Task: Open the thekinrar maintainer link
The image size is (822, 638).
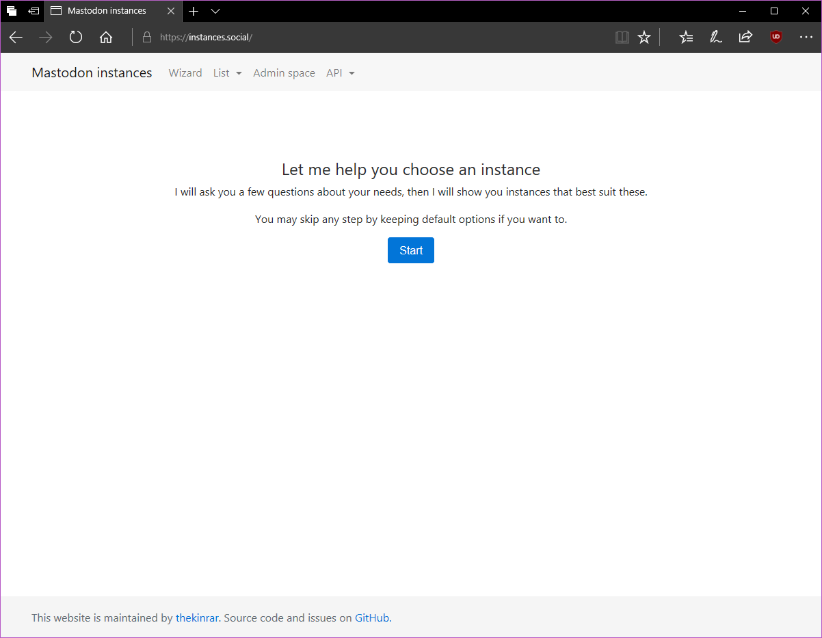Action: [197, 618]
